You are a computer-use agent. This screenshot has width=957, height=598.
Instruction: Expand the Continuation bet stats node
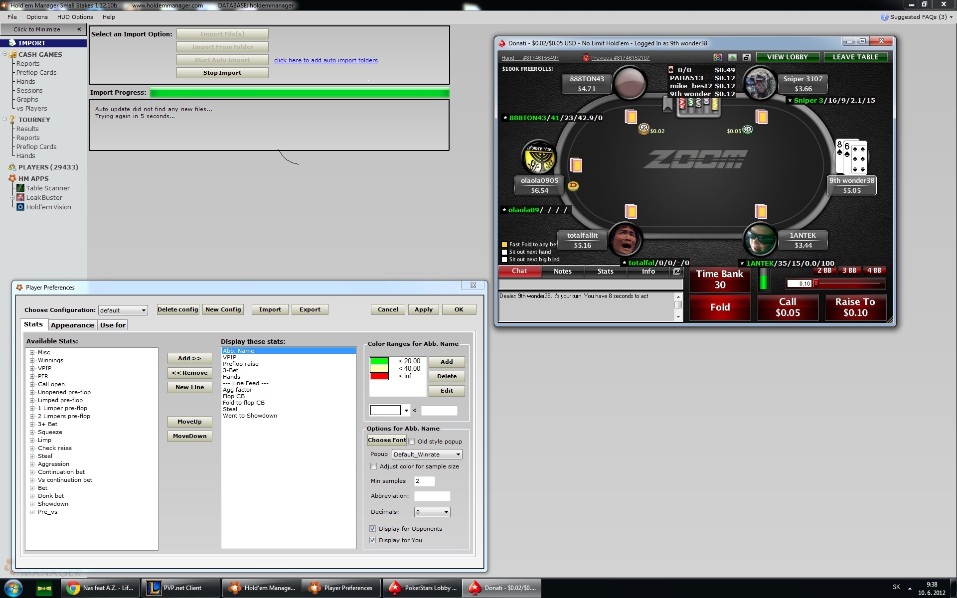coord(32,472)
